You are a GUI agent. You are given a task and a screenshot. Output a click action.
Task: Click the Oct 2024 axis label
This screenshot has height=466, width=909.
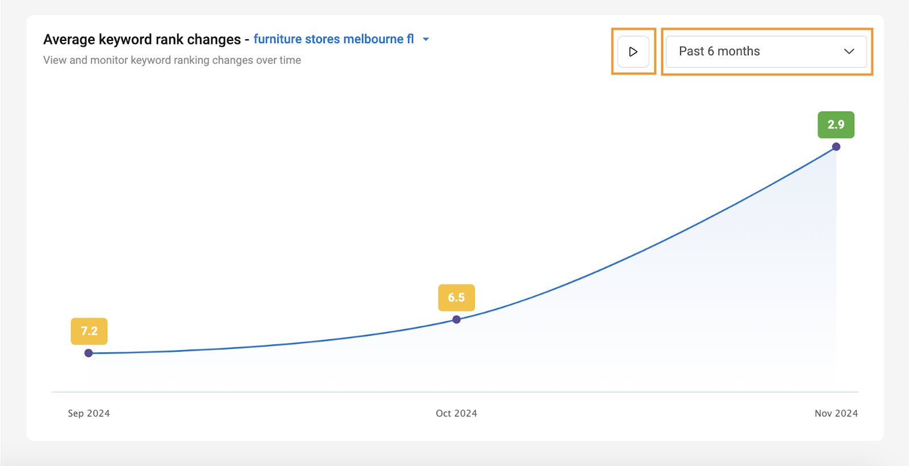[x=456, y=413]
